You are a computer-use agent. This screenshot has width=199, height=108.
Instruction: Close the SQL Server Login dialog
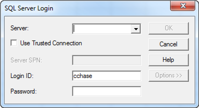183,6
